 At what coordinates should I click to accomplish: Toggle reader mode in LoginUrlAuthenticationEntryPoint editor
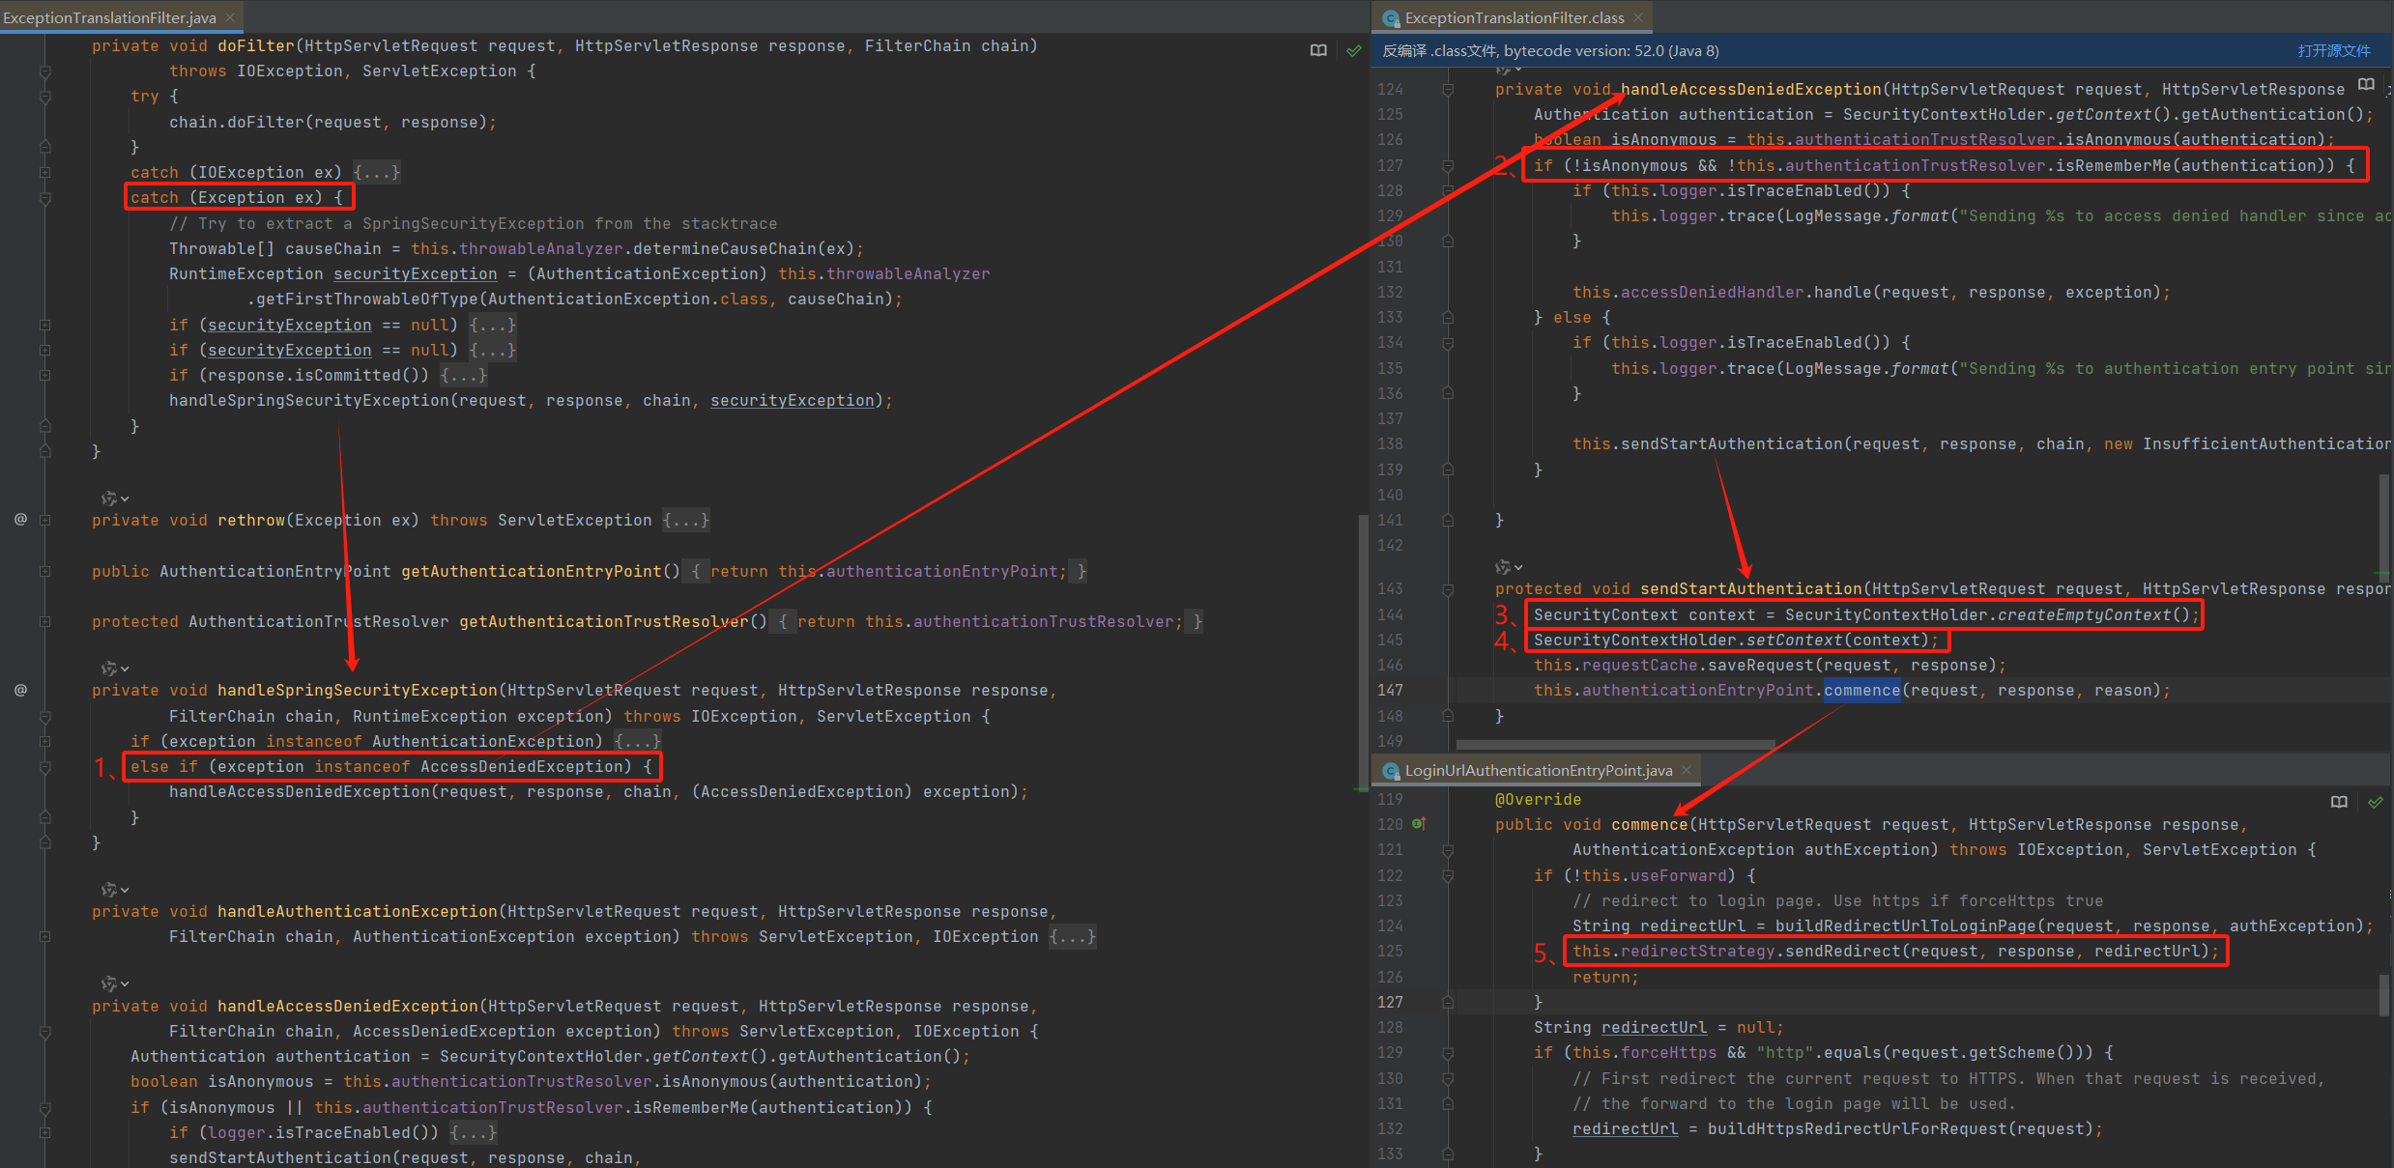coord(2339,802)
